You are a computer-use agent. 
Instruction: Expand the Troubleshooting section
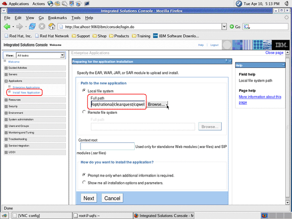[x=6, y=139]
